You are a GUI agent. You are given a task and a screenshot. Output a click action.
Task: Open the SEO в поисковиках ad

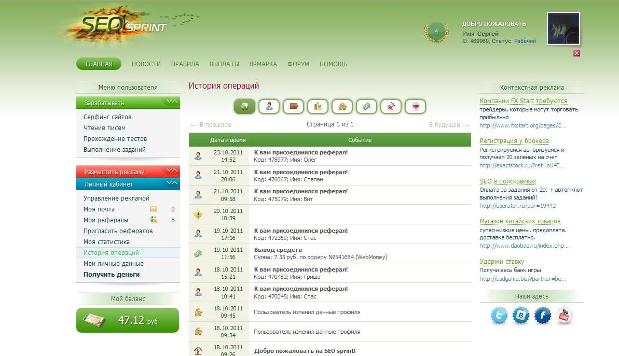(507, 181)
